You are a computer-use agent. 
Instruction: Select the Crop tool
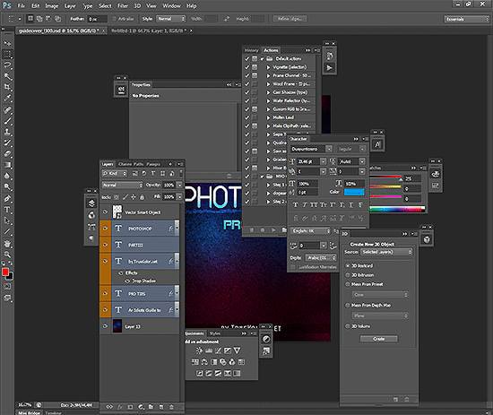[7, 87]
